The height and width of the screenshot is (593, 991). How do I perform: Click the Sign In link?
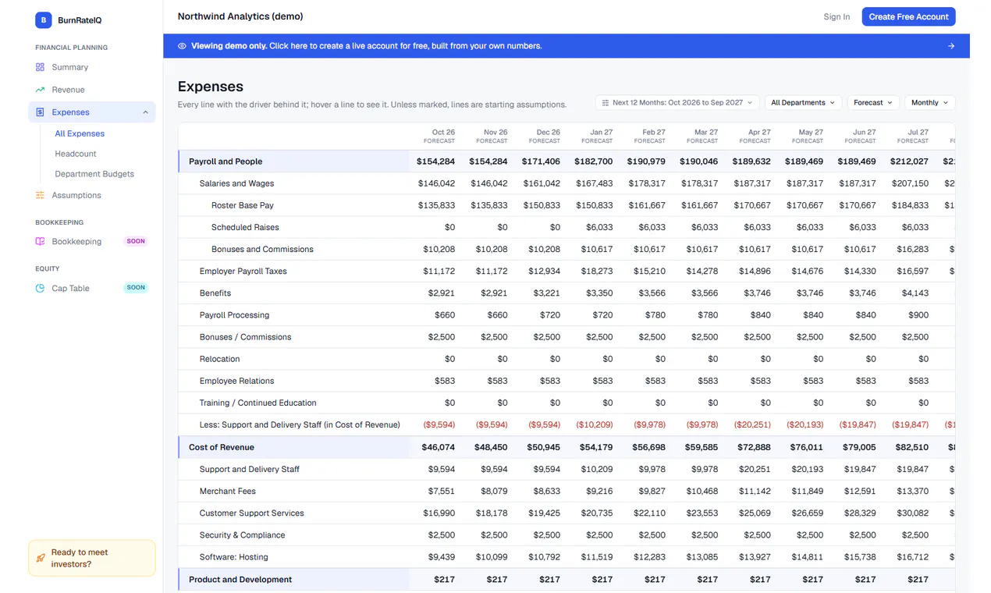836,16
